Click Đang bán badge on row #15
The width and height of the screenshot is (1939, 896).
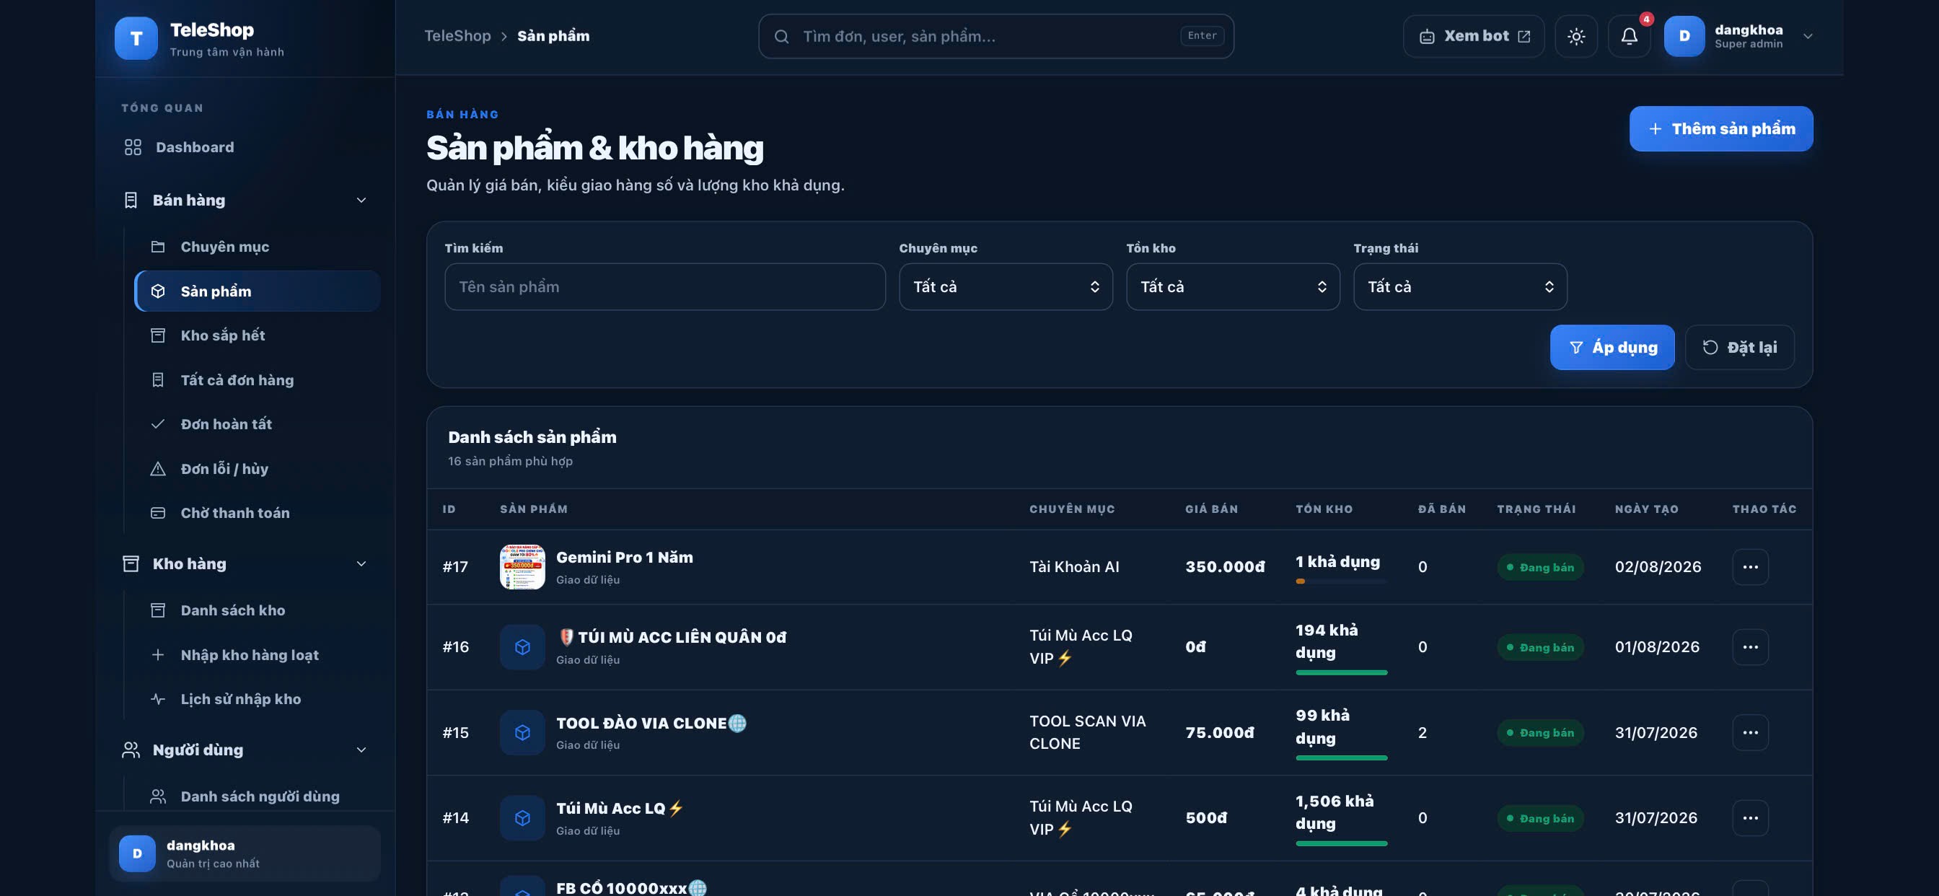(1540, 734)
